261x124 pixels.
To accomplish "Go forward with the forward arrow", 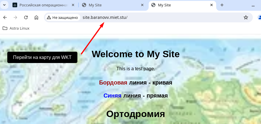I will click(x=15, y=17).
